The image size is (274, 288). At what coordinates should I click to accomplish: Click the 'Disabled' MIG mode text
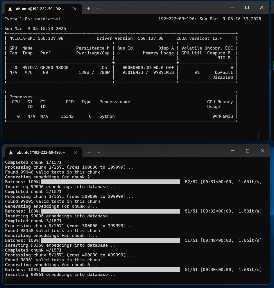point(223,77)
